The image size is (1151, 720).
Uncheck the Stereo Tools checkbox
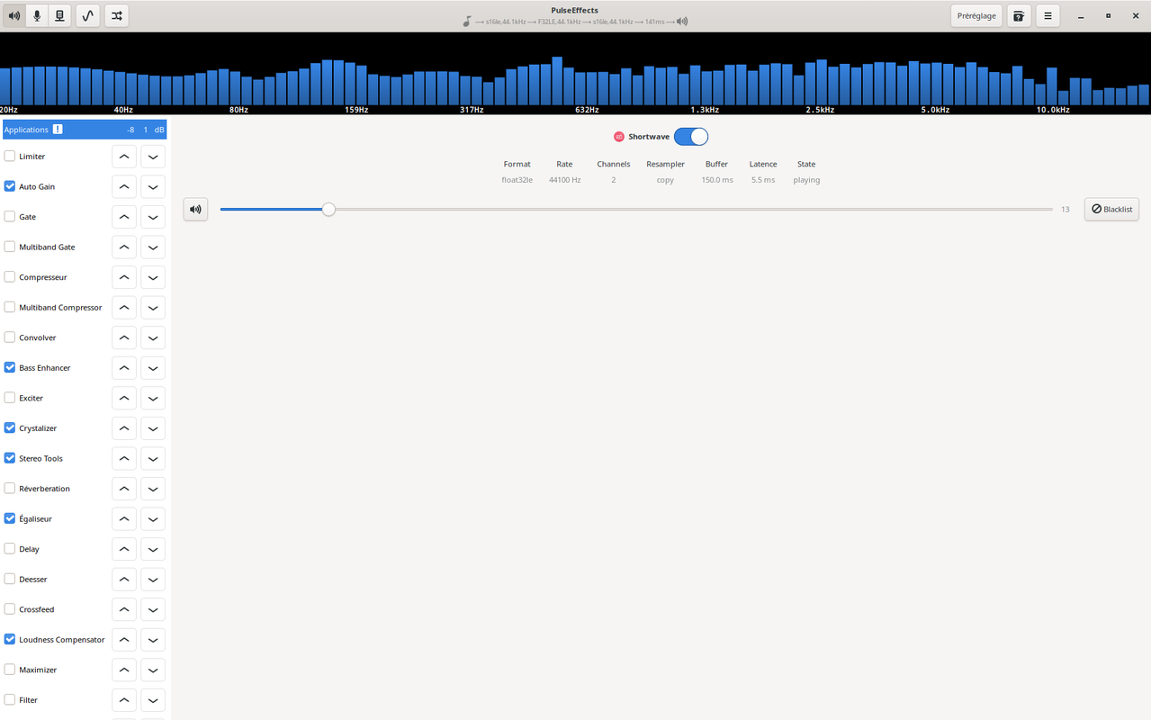click(x=10, y=458)
